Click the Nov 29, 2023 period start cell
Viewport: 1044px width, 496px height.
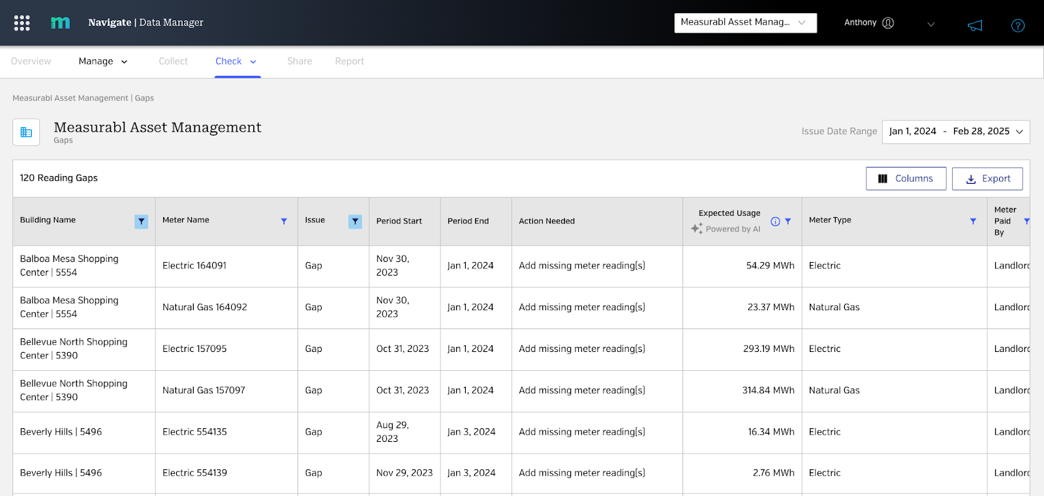point(405,473)
